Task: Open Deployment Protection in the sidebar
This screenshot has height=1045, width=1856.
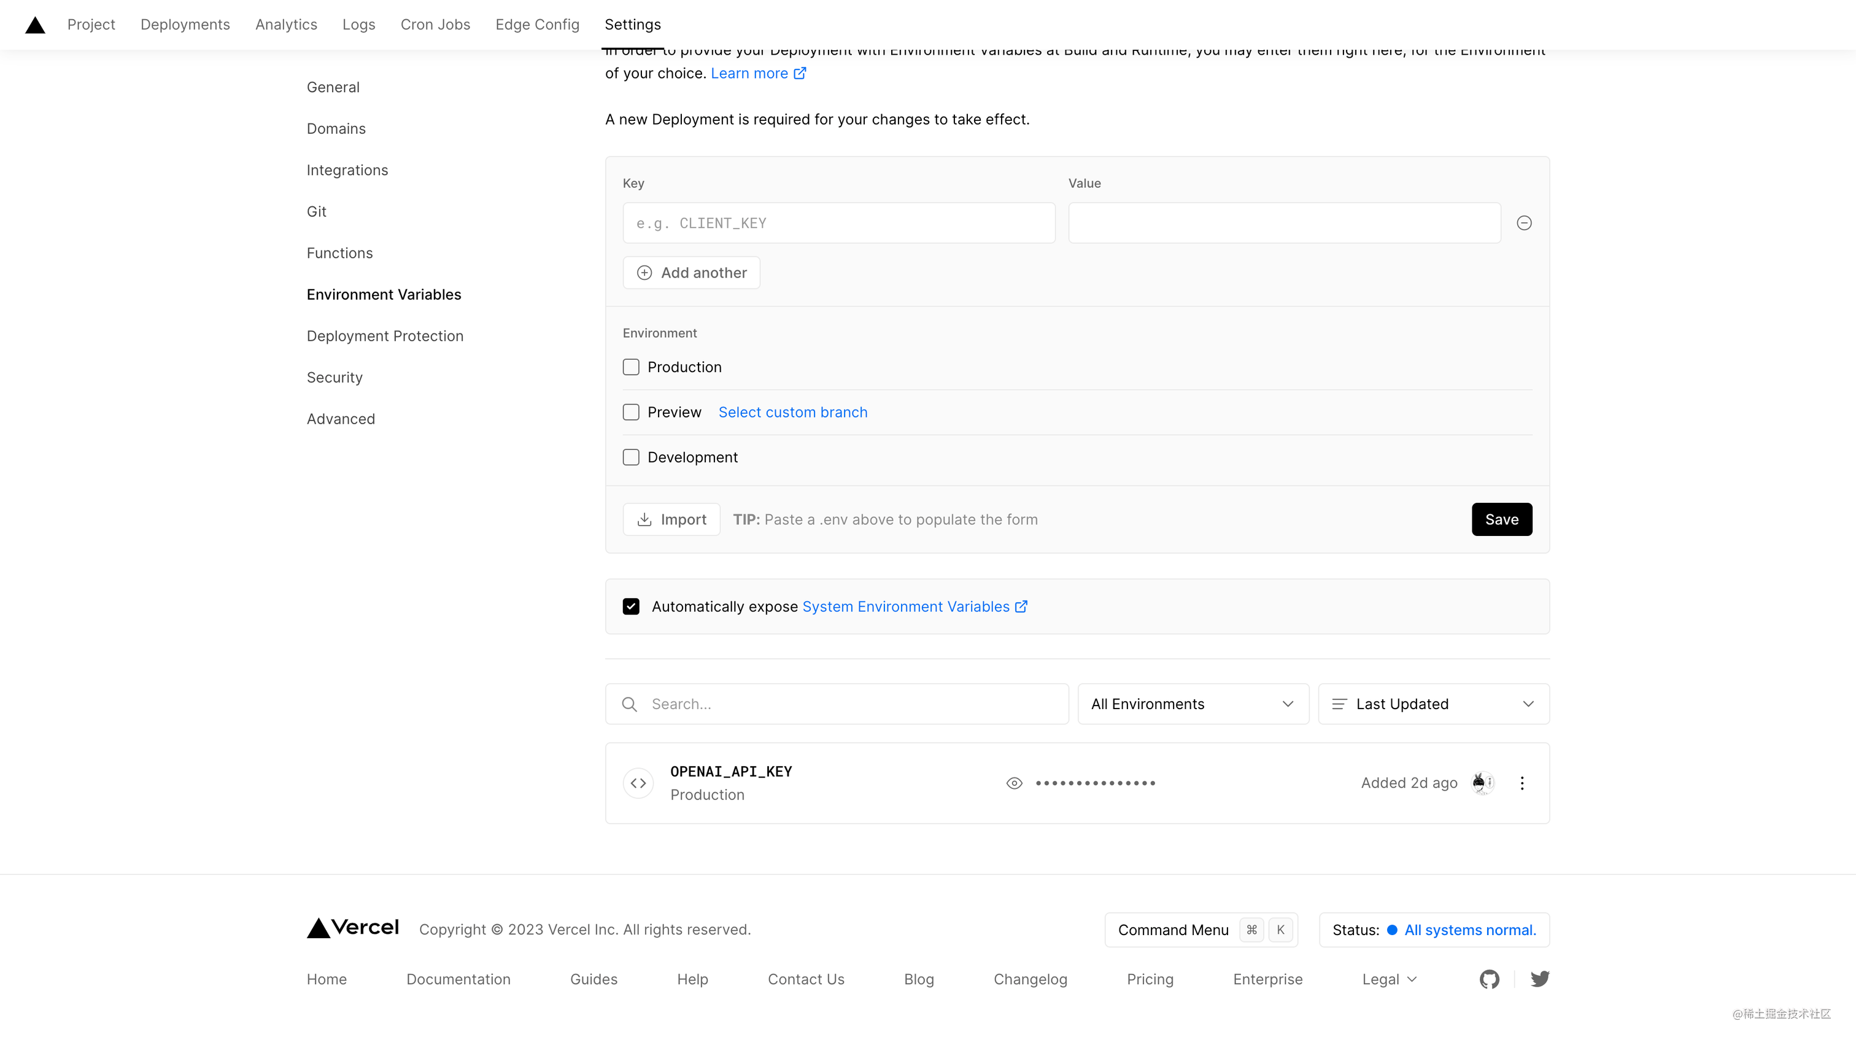Action: (x=385, y=336)
